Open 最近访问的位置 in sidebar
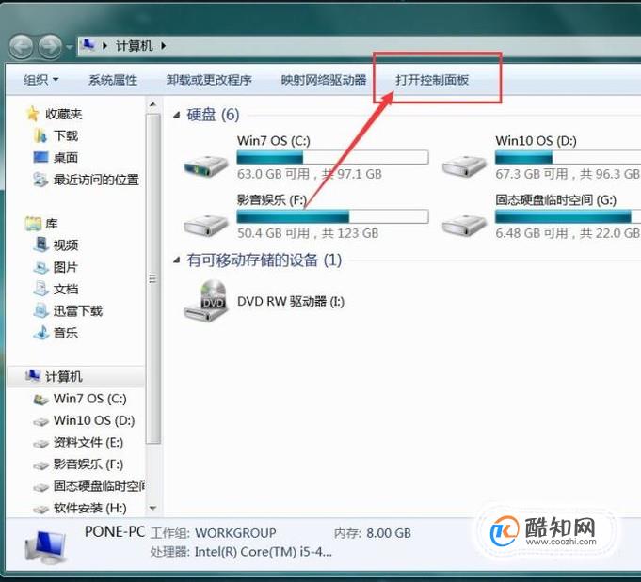This screenshot has height=582, width=641. click(96, 180)
